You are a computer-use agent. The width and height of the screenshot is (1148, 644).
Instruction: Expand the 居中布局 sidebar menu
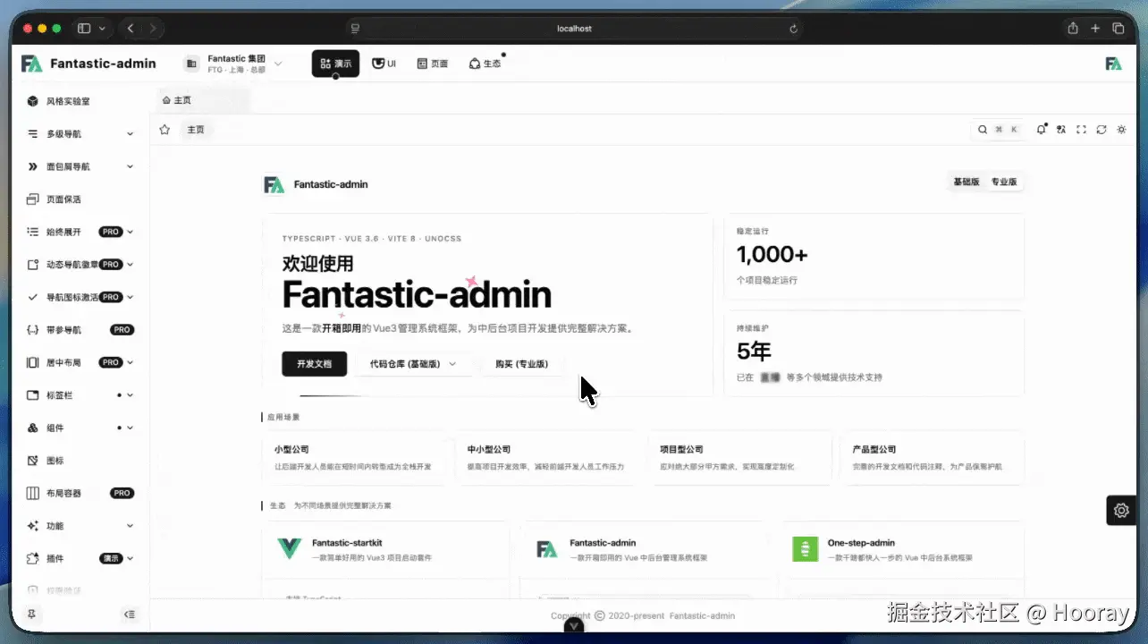[79, 362]
